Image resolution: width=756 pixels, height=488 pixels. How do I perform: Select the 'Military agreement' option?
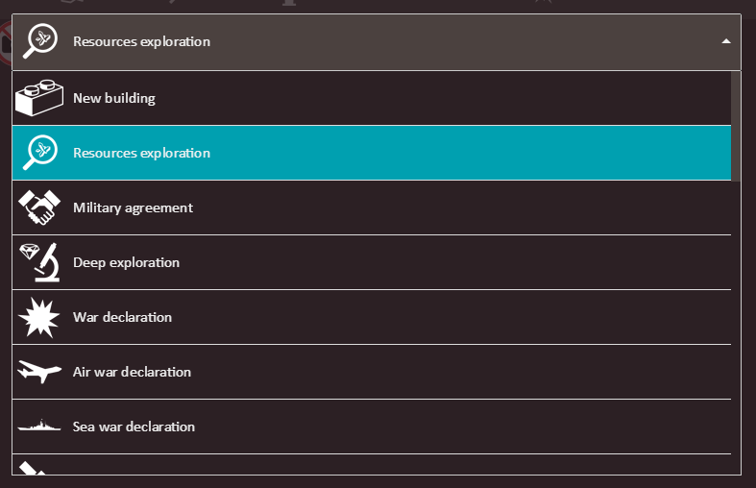[133, 207]
